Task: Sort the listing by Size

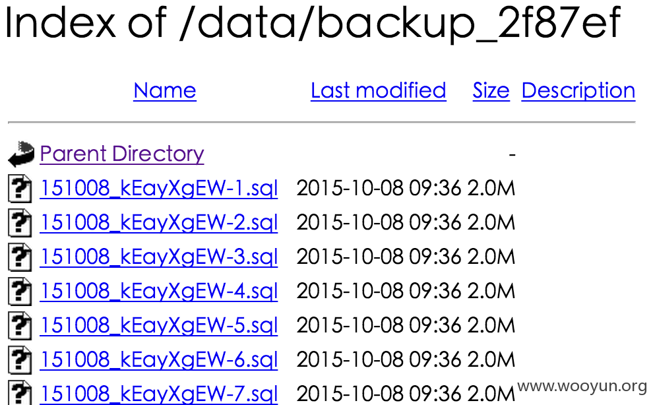Action: click(491, 90)
